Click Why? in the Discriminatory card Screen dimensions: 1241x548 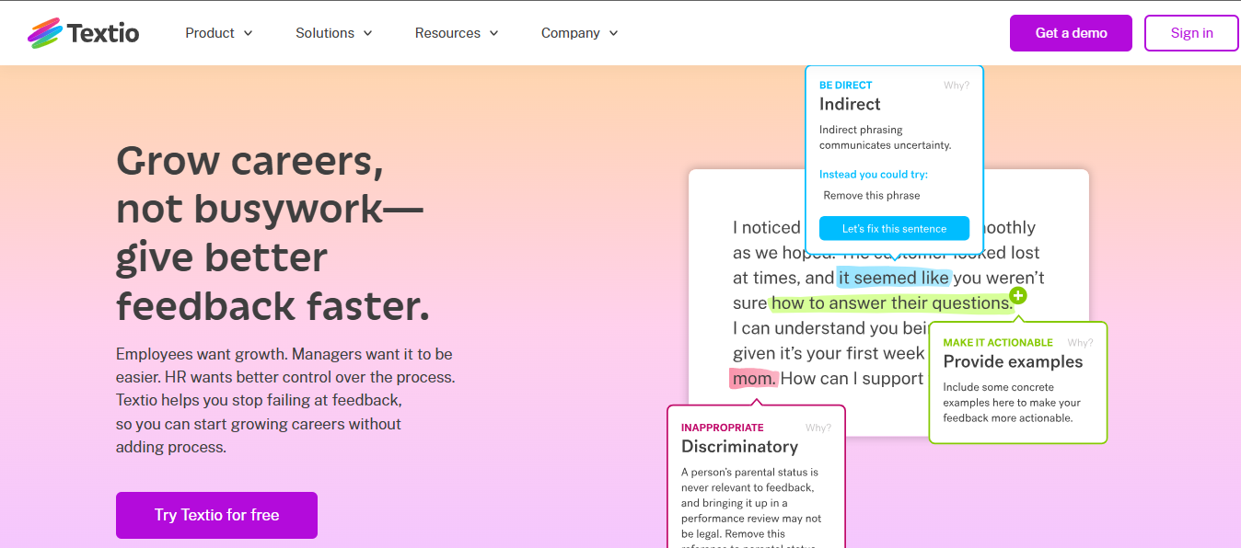pyautogui.click(x=818, y=428)
